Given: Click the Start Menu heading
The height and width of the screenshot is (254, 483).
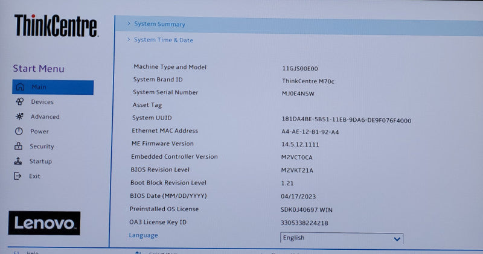Looking at the screenshot, I should click(39, 68).
